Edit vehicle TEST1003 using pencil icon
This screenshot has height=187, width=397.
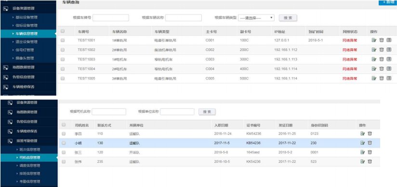click(x=374, y=59)
